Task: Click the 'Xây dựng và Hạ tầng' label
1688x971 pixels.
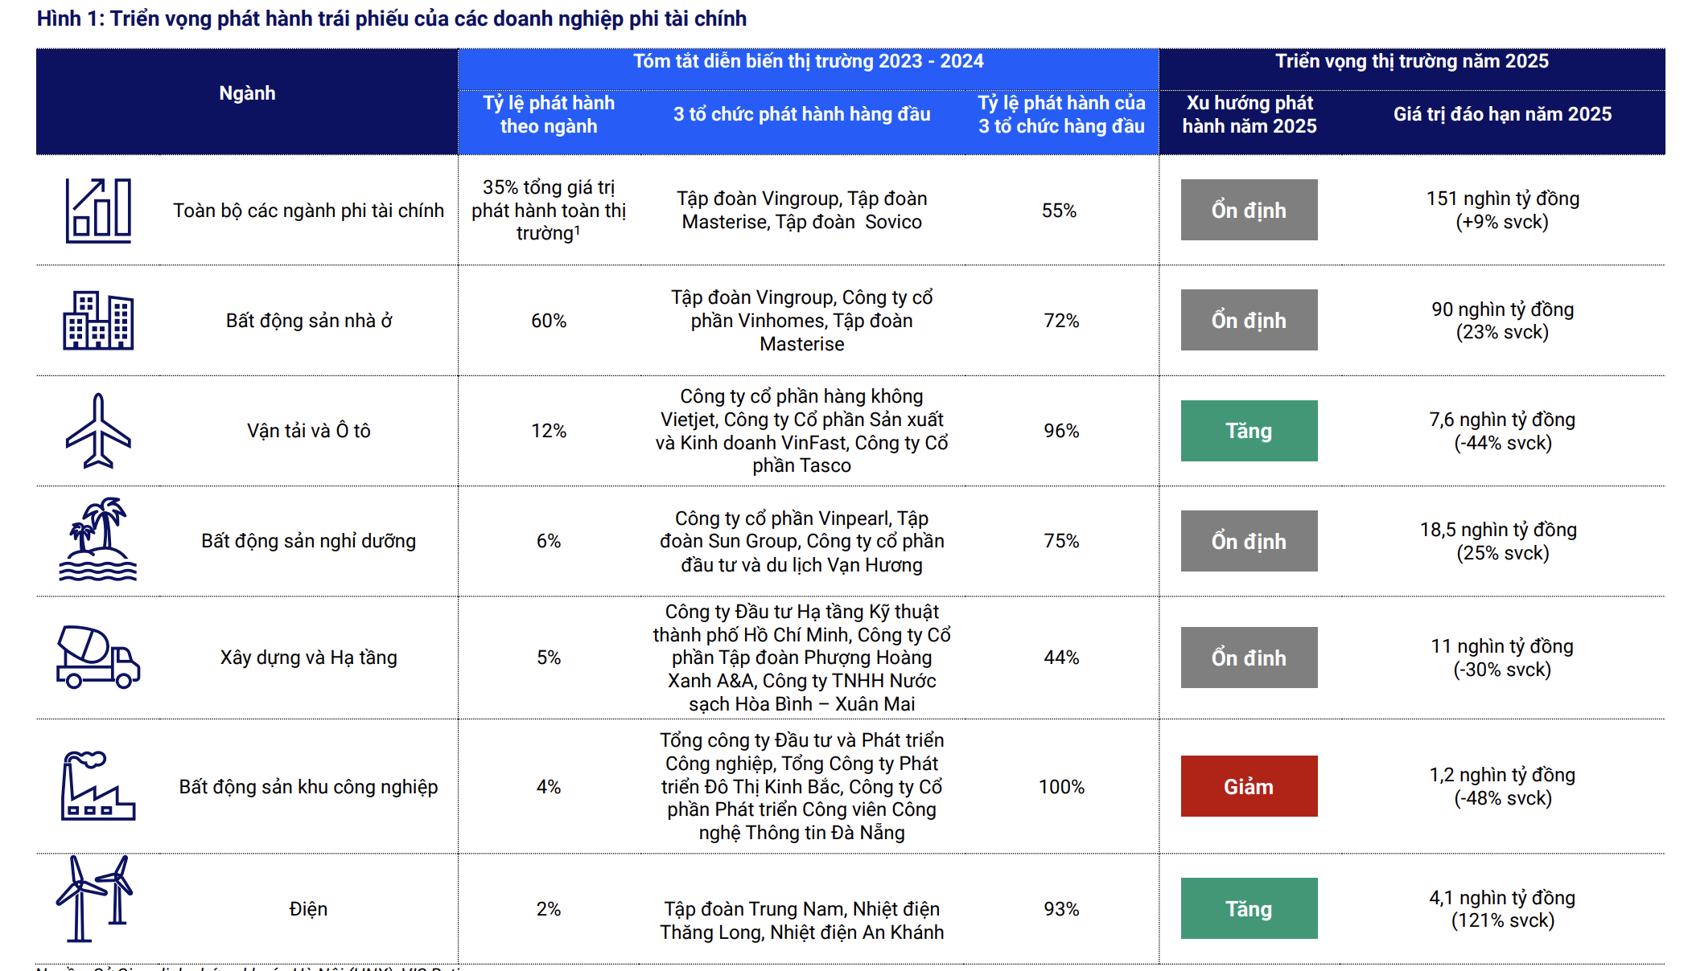Action: click(x=308, y=658)
